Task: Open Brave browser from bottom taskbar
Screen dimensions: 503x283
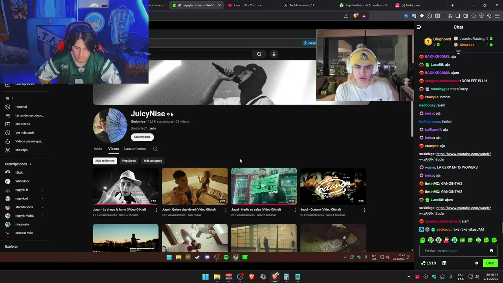Action: [251, 277]
